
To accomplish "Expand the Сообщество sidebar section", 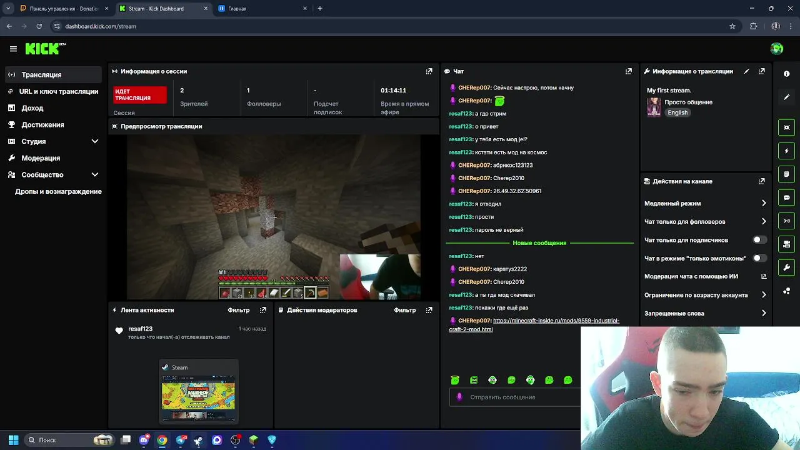I will 95,175.
